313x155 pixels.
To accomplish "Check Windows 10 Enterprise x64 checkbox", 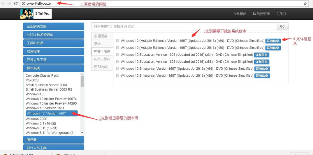I will pos(117,69).
